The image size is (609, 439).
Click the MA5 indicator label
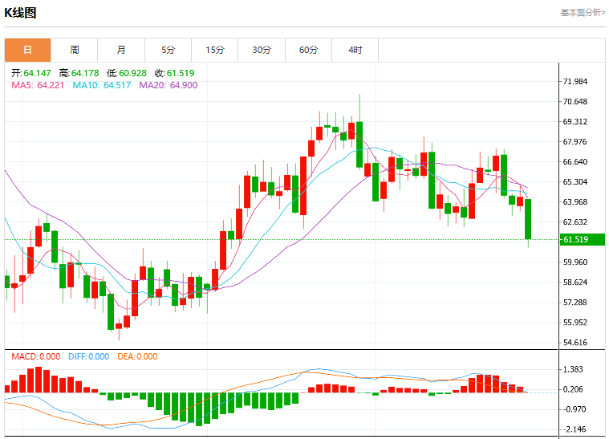38,85
